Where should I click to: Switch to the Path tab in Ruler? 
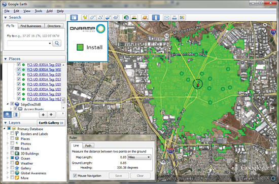pos(88,146)
